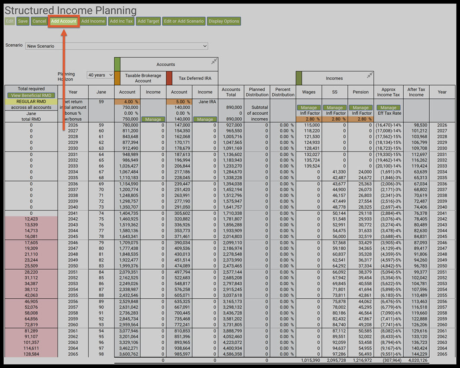460x368 pixels.
Task: Click Manage under Tax Deferred IRA Income
Action: [205, 119]
